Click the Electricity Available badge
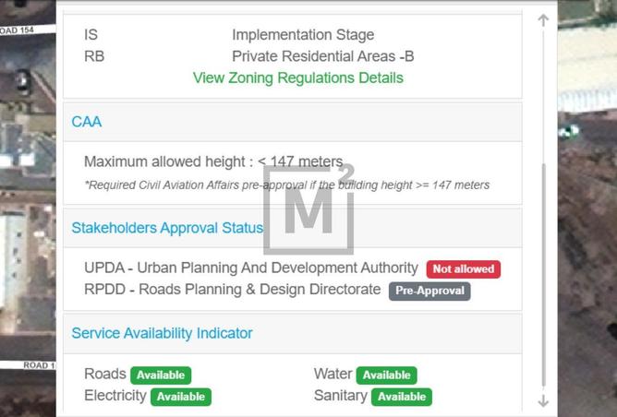 (180, 397)
